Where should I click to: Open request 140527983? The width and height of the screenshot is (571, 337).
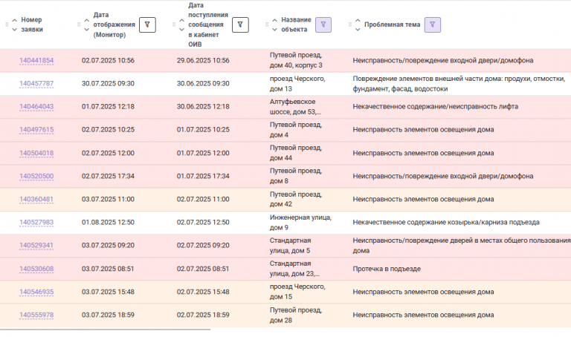36,222
